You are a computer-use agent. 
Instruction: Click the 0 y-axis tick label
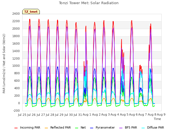(x=19, y=103)
